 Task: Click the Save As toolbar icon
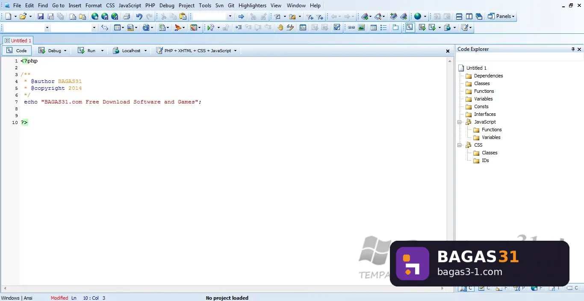pos(50,17)
